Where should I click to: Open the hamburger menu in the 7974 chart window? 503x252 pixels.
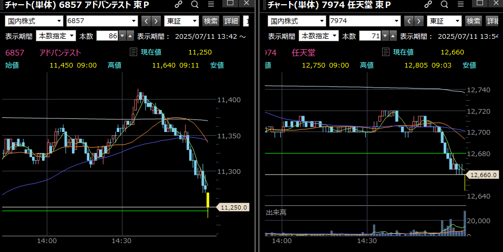point(460,4)
